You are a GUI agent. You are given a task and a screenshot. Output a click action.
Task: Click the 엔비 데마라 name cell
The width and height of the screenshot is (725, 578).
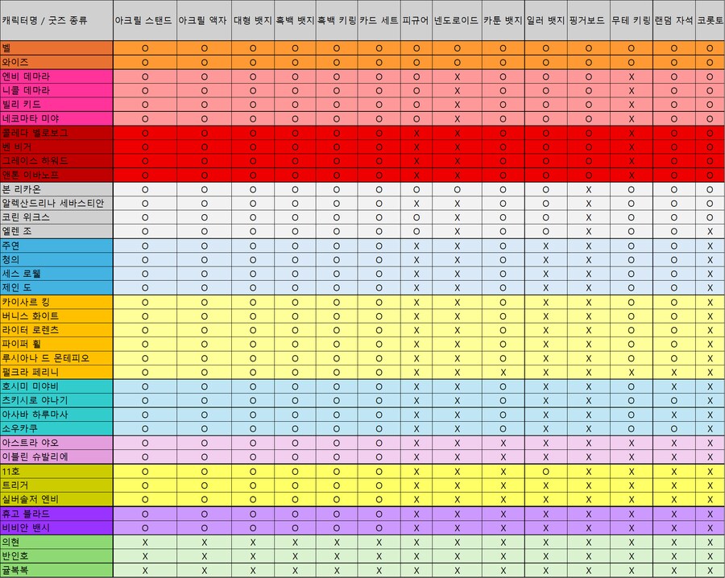pyautogui.click(x=56, y=76)
